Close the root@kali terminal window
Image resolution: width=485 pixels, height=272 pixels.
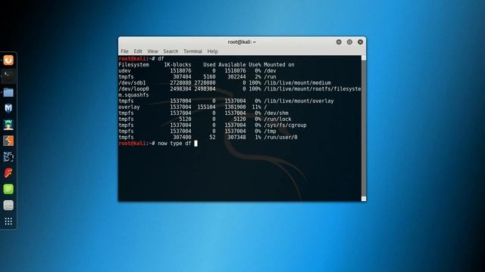(x=361, y=42)
